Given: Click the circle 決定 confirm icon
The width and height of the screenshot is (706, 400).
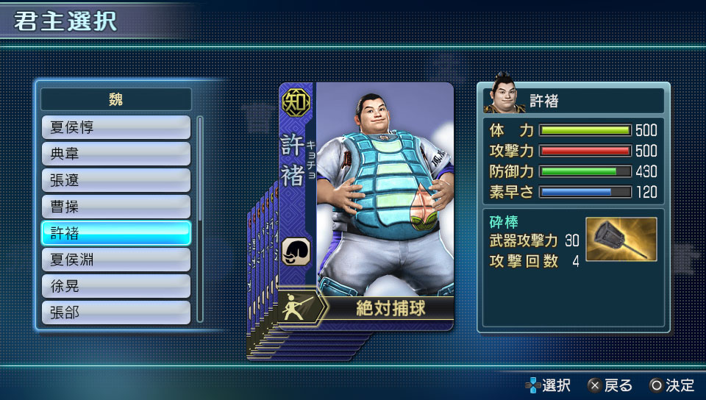Looking at the screenshot, I should coord(657,385).
